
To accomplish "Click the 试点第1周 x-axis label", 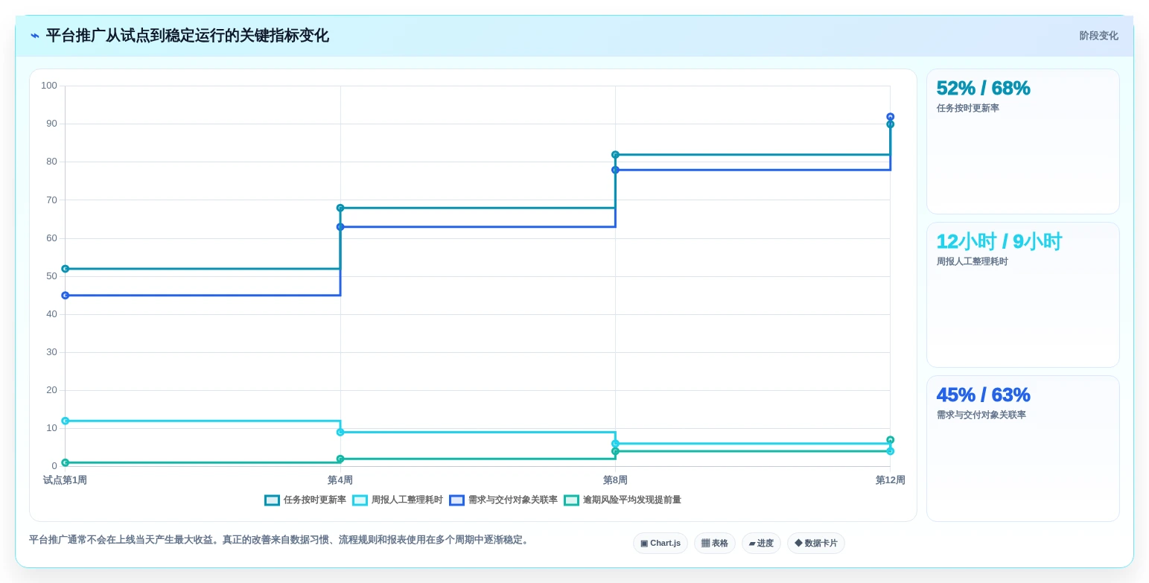I will [65, 480].
